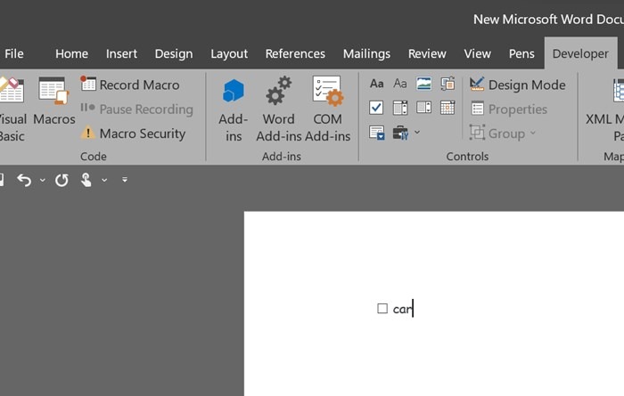This screenshot has height=396, width=624.
Task: Switch to Review tab
Action: 427,53
